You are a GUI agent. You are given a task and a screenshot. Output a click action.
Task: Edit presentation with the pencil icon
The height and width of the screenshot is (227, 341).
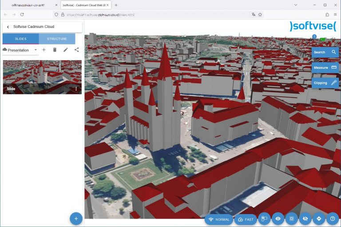66,50
